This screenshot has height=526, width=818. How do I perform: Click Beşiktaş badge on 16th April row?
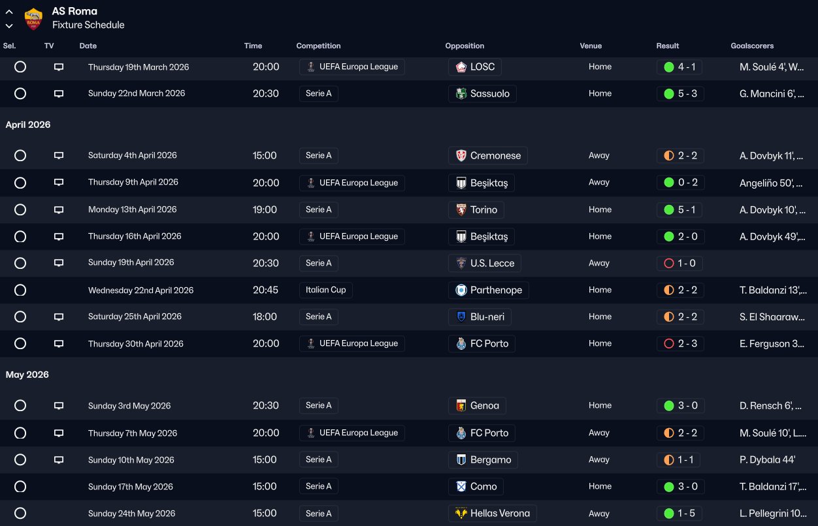pos(461,236)
